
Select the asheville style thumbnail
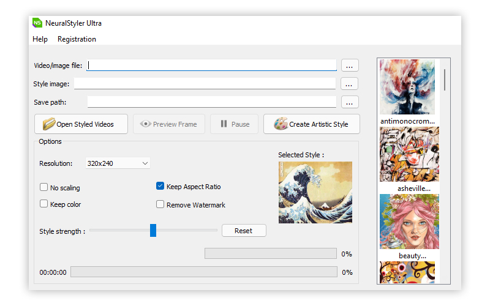pos(409,154)
